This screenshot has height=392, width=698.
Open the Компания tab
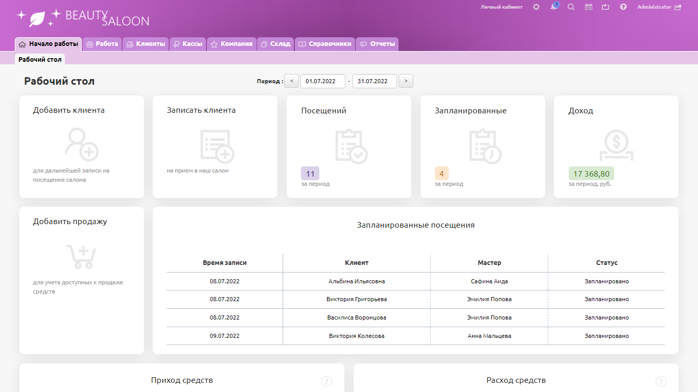(x=231, y=44)
